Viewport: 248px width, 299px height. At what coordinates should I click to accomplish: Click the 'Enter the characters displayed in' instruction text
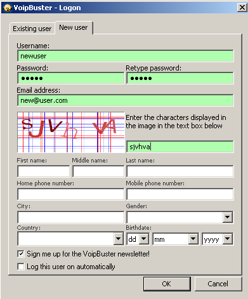coord(176,117)
